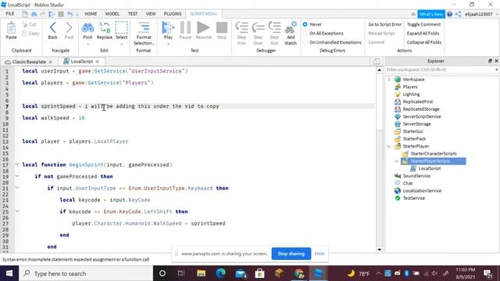Select the Never debug errors option

coord(312,24)
